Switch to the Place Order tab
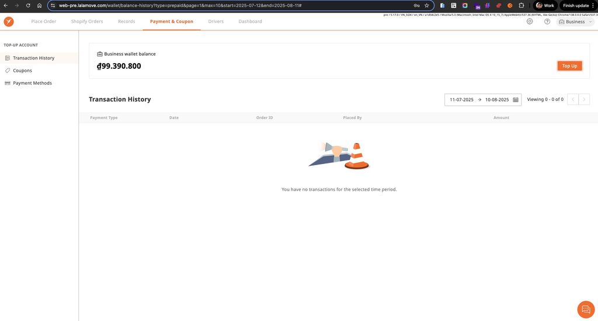Image resolution: width=598 pixels, height=321 pixels. pos(44,22)
